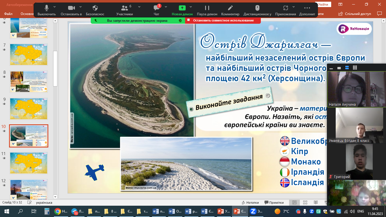Open the Файл menu in PowerPoint
Screen dimensions: 386x217
coord(8,14)
